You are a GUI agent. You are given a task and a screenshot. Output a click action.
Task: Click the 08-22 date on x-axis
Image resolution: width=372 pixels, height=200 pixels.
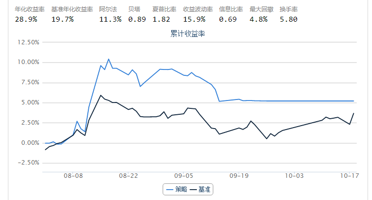[x=128, y=175]
